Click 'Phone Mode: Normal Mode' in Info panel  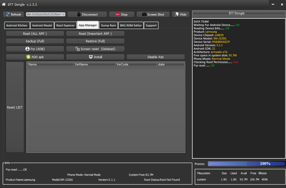coord(84,175)
